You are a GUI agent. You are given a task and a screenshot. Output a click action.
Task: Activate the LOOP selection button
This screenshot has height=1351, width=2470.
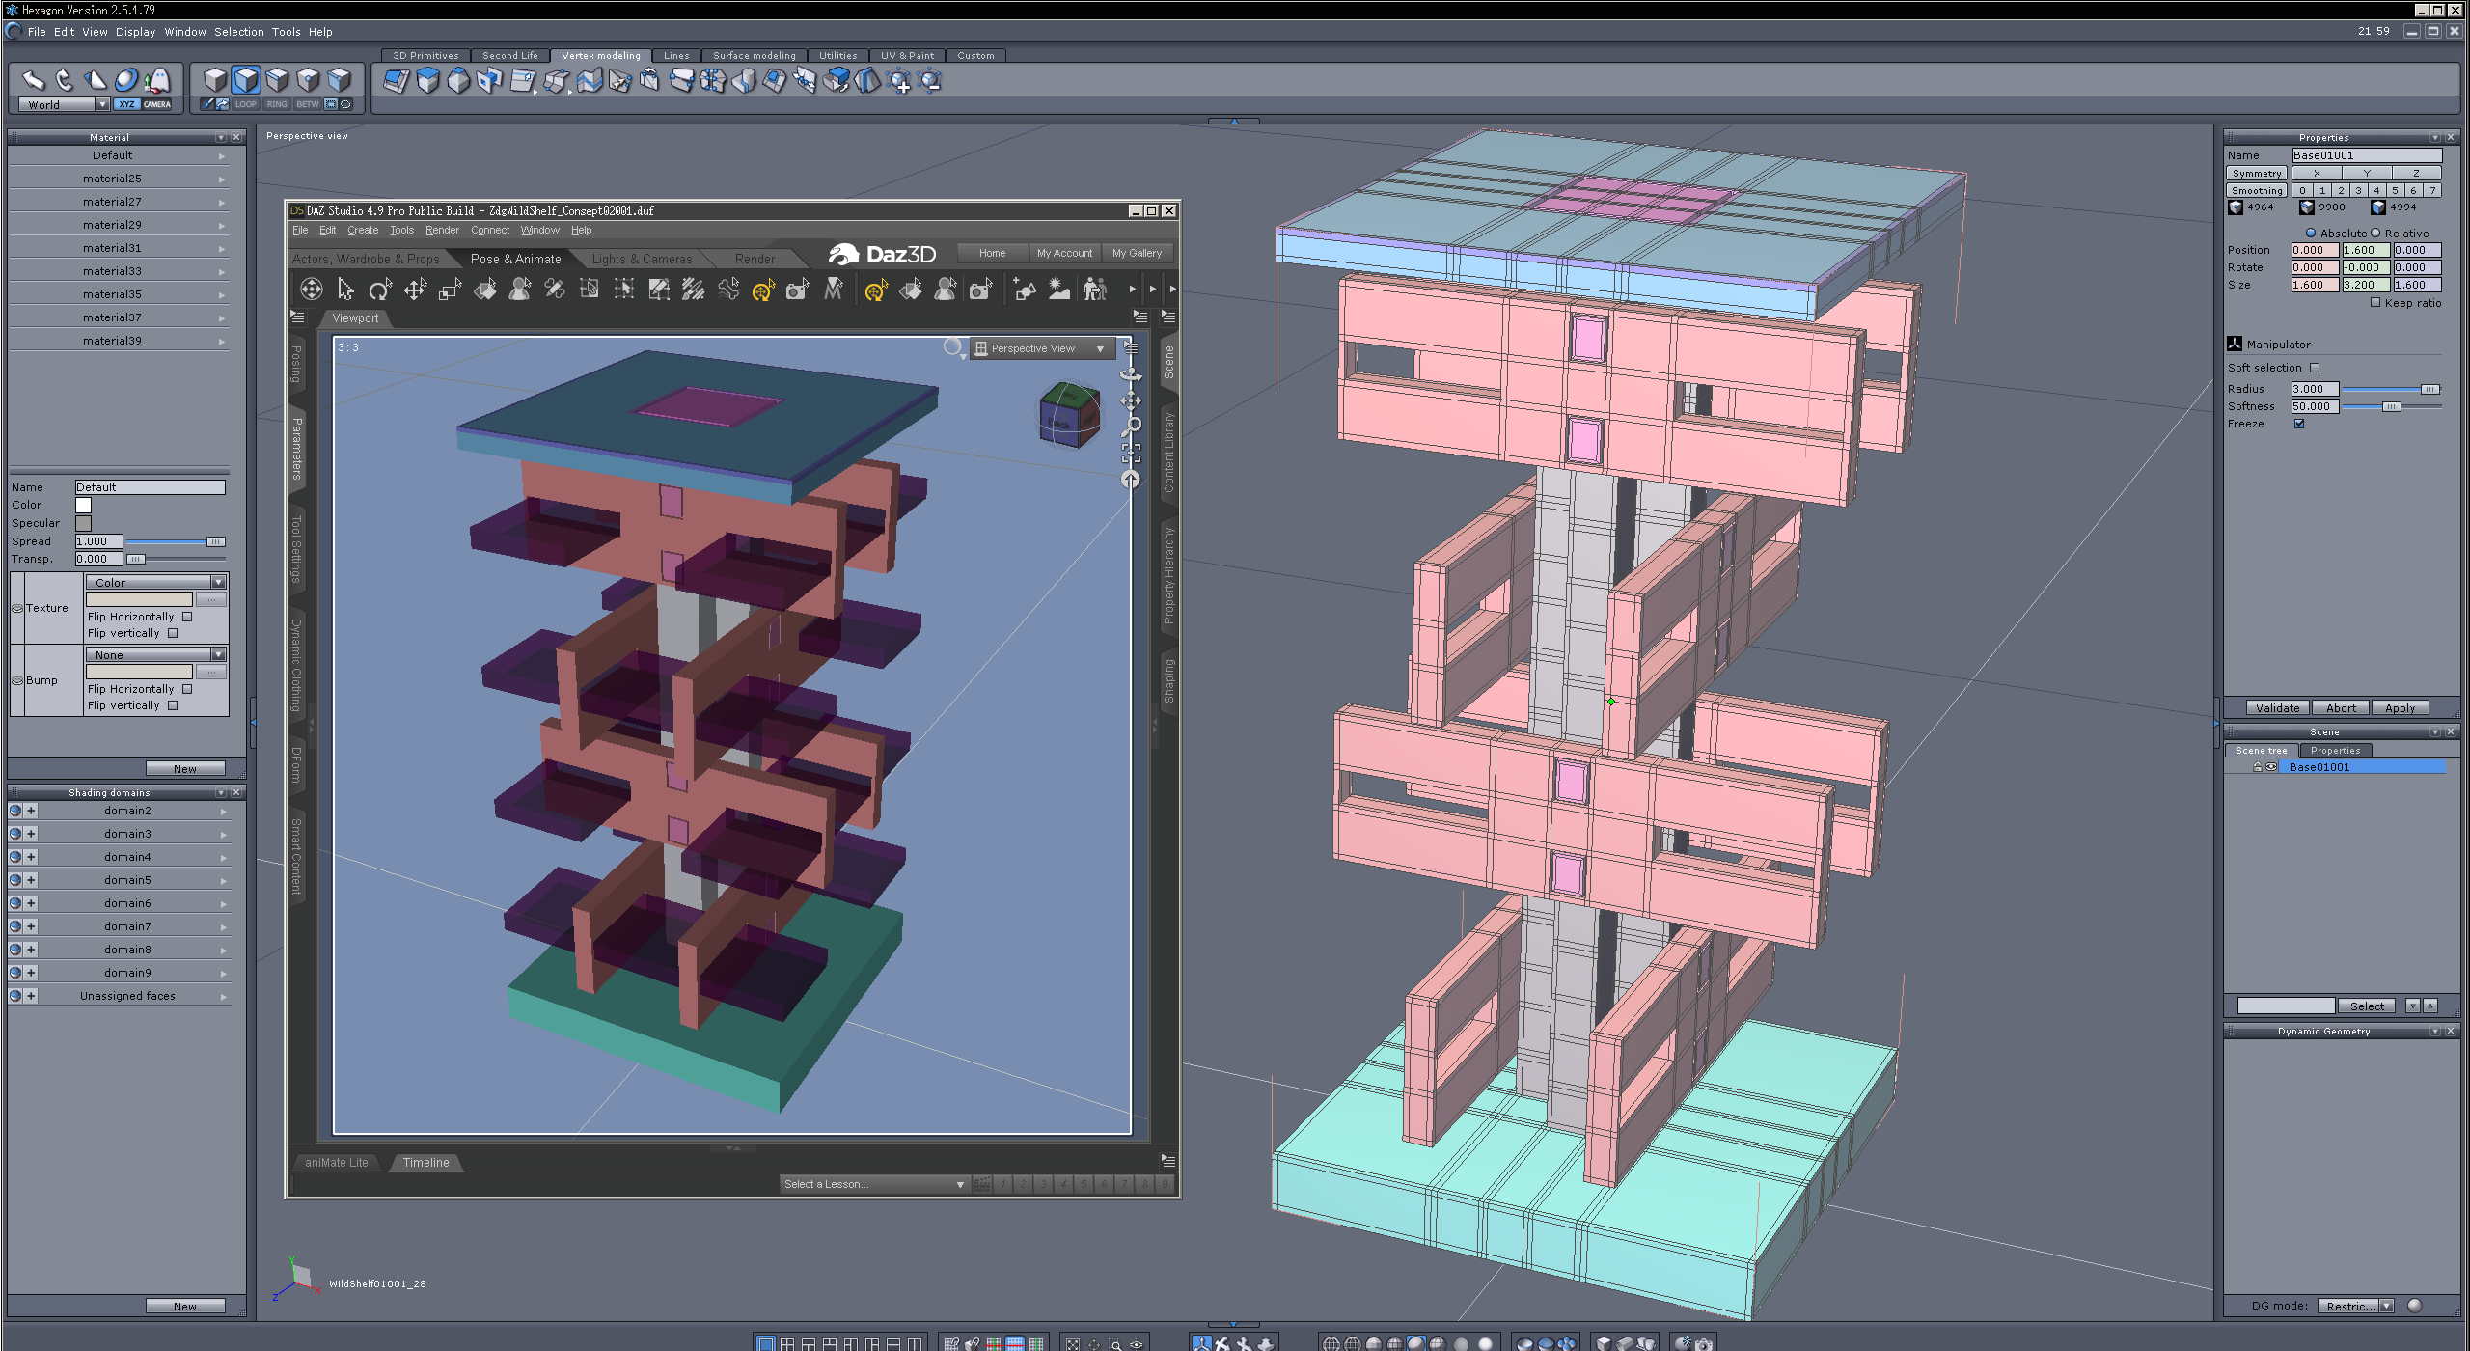246,104
